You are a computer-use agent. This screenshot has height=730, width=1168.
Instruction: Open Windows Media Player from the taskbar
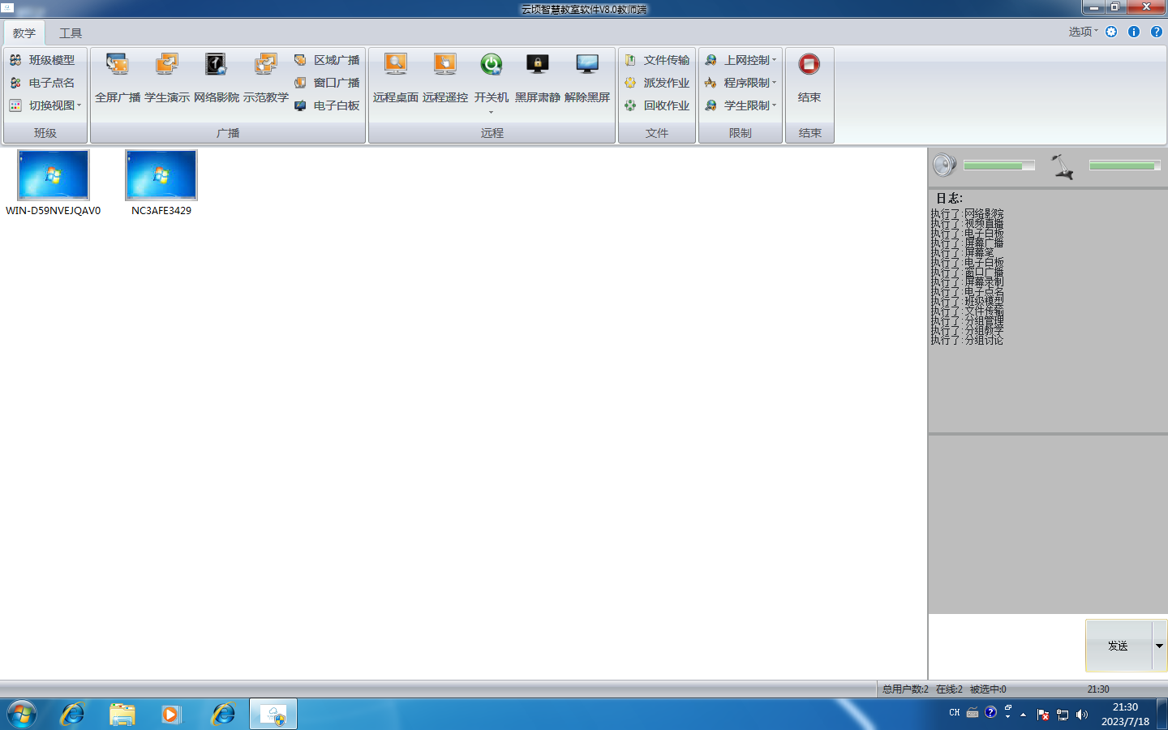[171, 715]
